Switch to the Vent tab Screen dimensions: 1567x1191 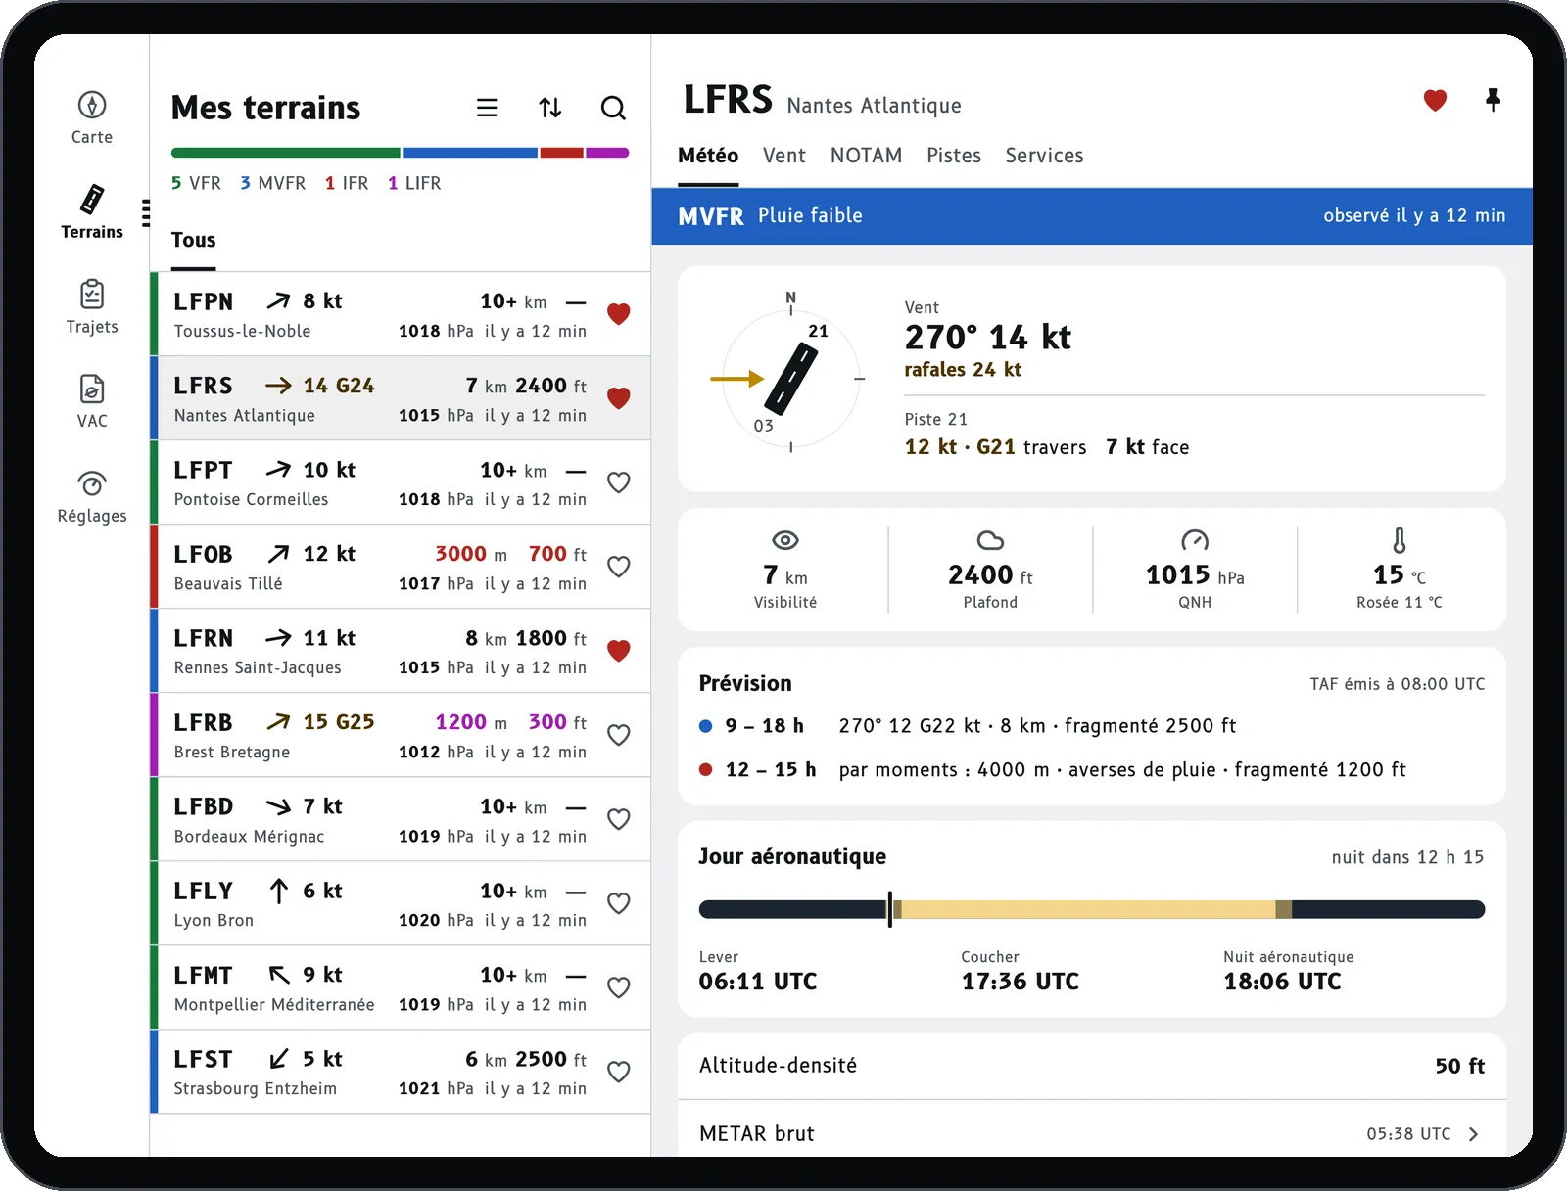click(784, 156)
